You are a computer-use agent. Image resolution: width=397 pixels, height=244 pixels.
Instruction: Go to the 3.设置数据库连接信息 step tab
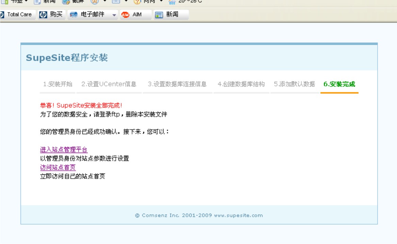pos(177,84)
